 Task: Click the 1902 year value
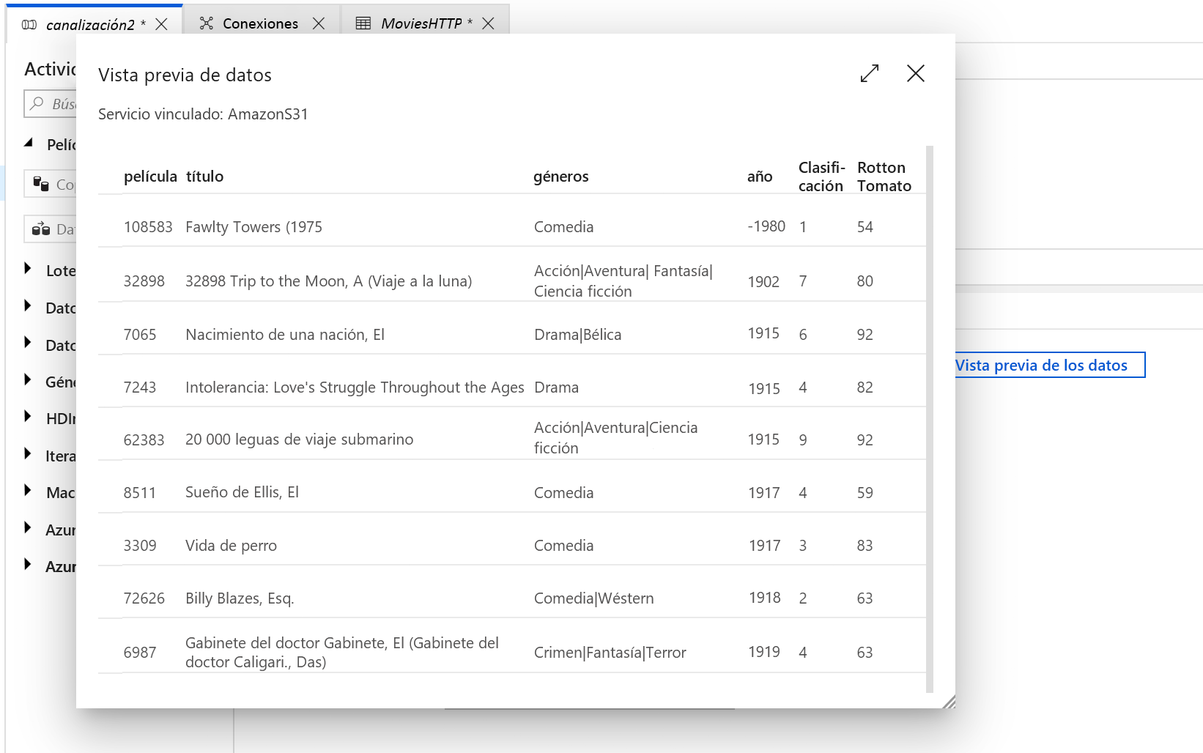pos(763,282)
